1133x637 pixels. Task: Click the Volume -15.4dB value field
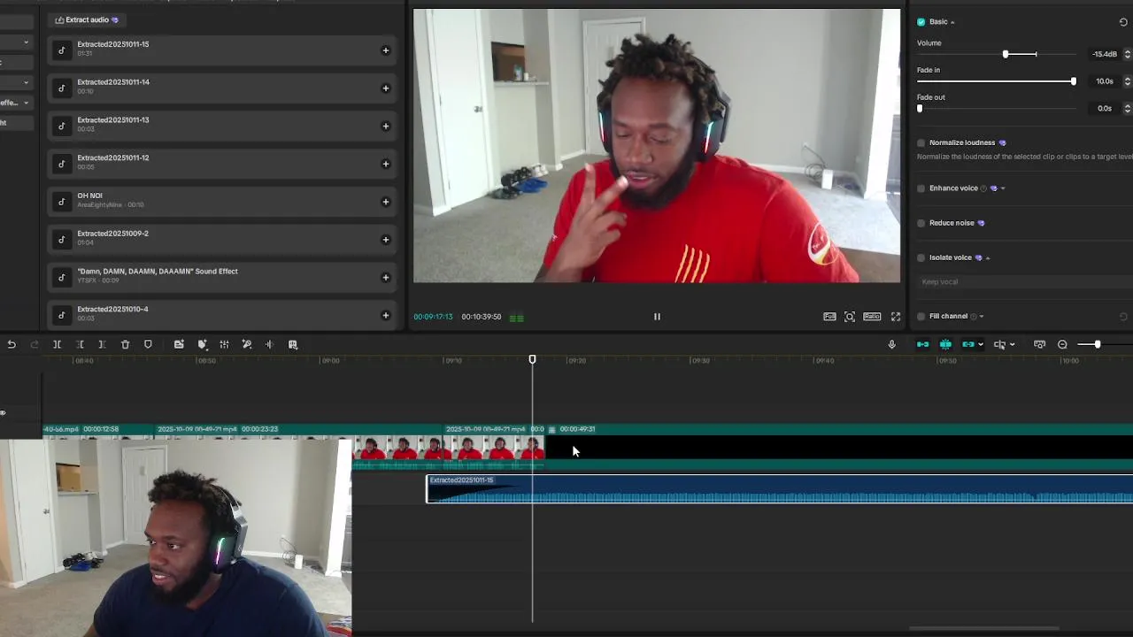(x=1104, y=54)
